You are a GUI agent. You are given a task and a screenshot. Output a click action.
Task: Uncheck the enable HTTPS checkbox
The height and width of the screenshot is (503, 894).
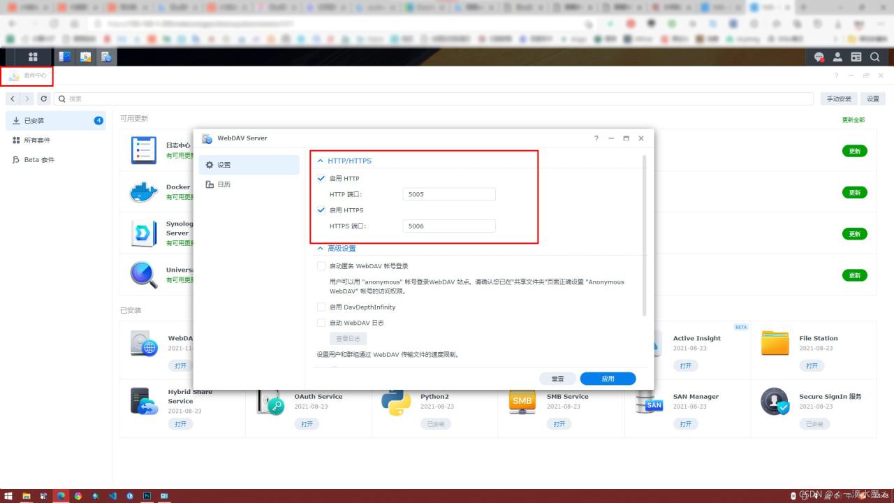[x=321, y=210]
